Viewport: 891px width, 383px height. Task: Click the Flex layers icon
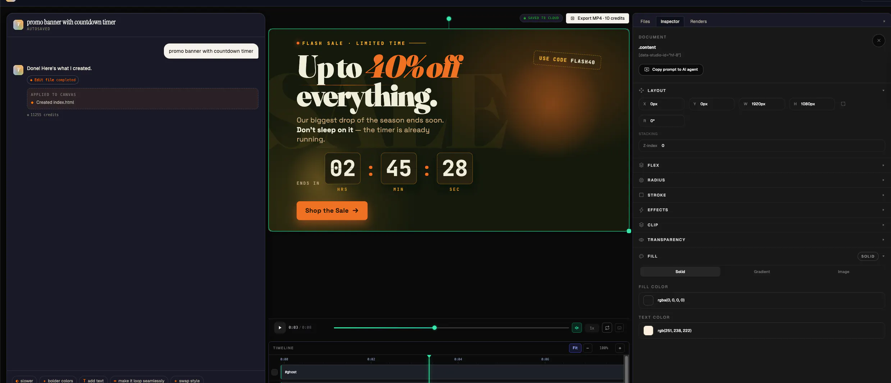click(x=642, y=165)
